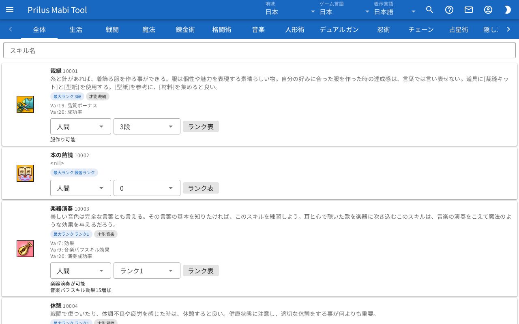Click the 本の熟読 book skill icon

pos(25,173)
